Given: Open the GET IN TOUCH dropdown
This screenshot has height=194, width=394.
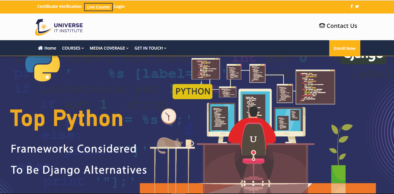Looking at the screenshot, I should coord(150,48).
